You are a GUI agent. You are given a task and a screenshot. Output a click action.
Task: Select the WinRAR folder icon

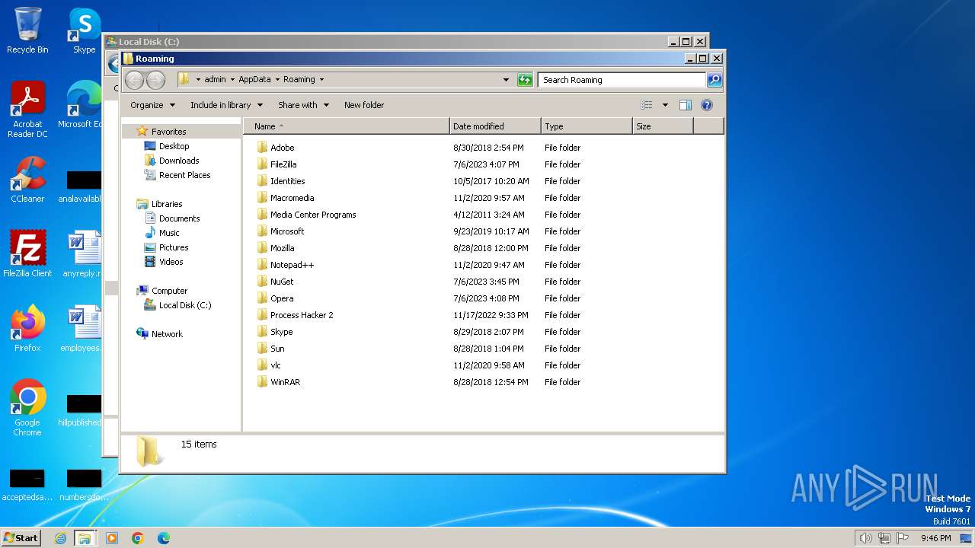262,381
